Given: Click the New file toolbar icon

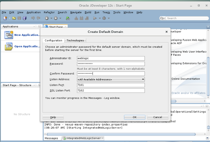Looking at the screenshot, I should pyautogui.click(x=5, y=18).
